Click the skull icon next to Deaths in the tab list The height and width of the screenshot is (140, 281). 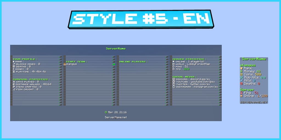[14, 67]
